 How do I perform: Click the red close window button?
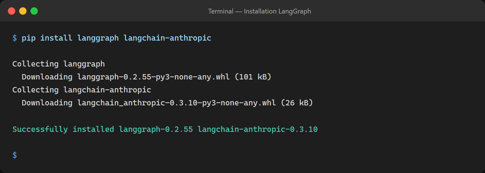(12, 11)
